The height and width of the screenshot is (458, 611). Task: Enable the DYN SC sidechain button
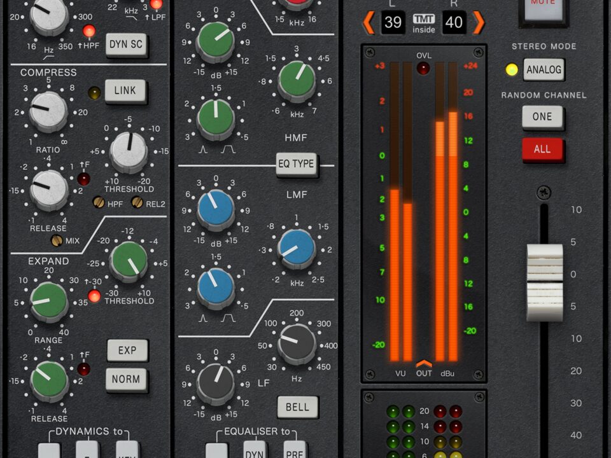(125, 45)
